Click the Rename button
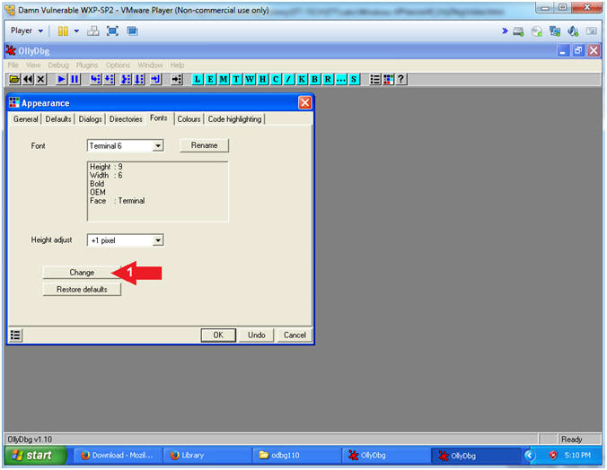Image resolution: width=607 pixels, height=470 pixels. point(205,145)
